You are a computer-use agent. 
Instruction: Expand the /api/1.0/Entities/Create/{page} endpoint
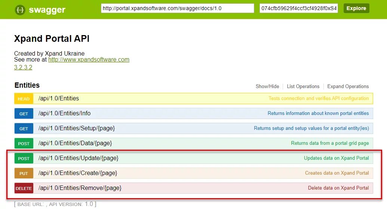[77, 173]
